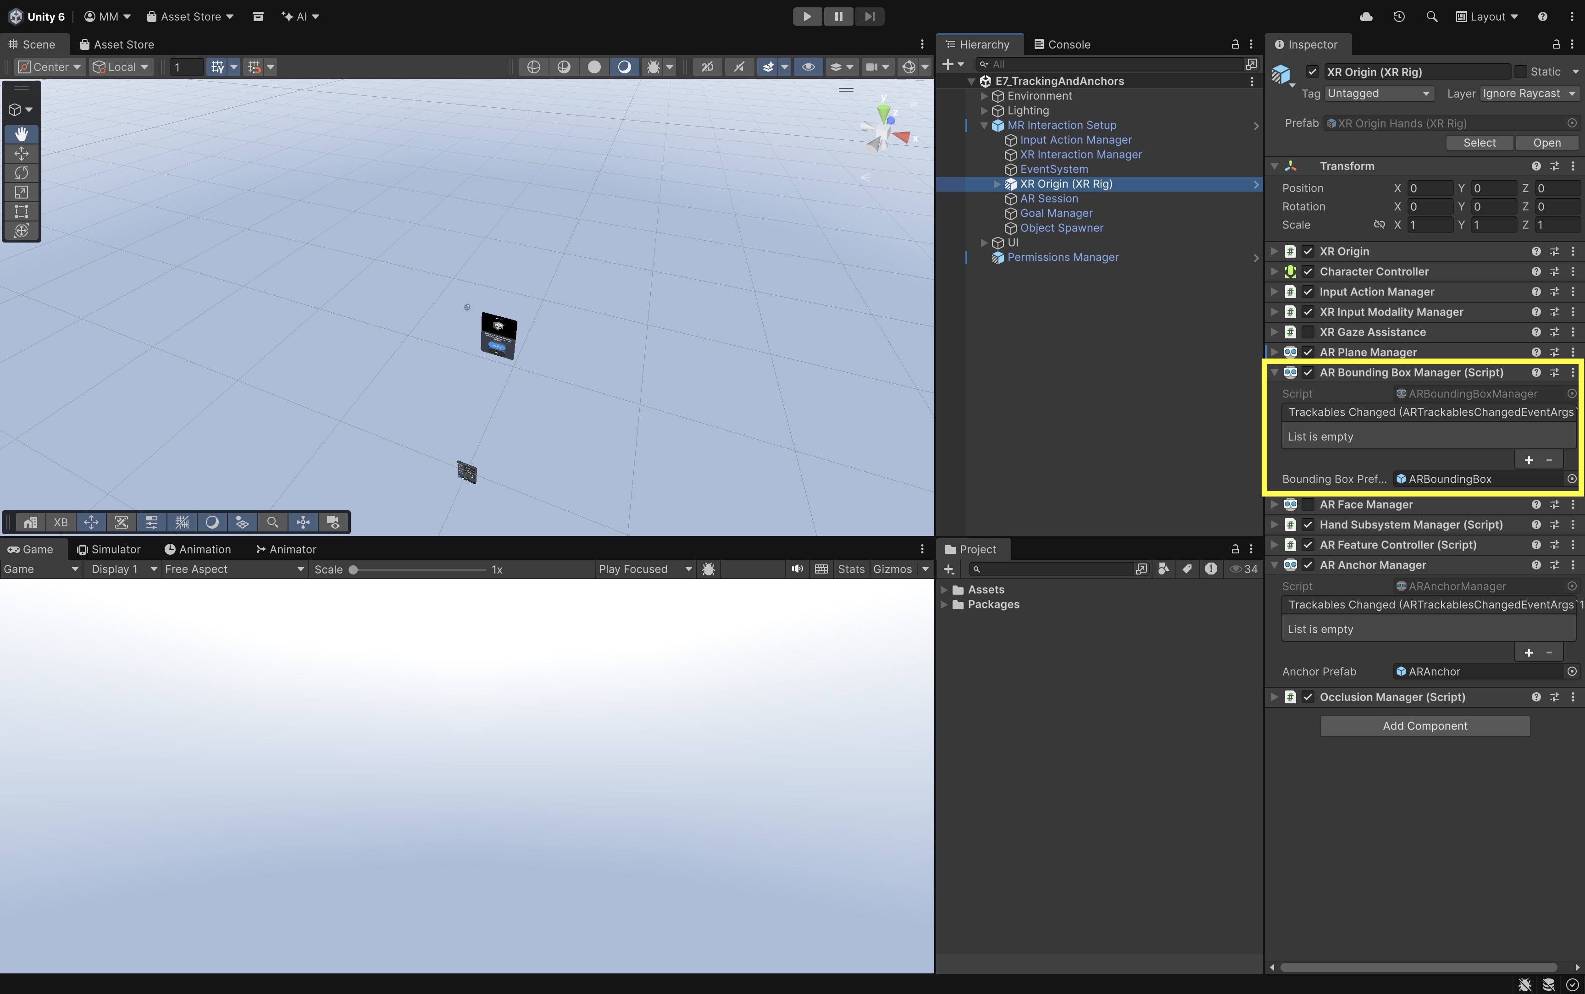The height and width of the screenshot is (994, 1585).
Task: Select the Rotate tool in Scene
Action: coord(21,172)
